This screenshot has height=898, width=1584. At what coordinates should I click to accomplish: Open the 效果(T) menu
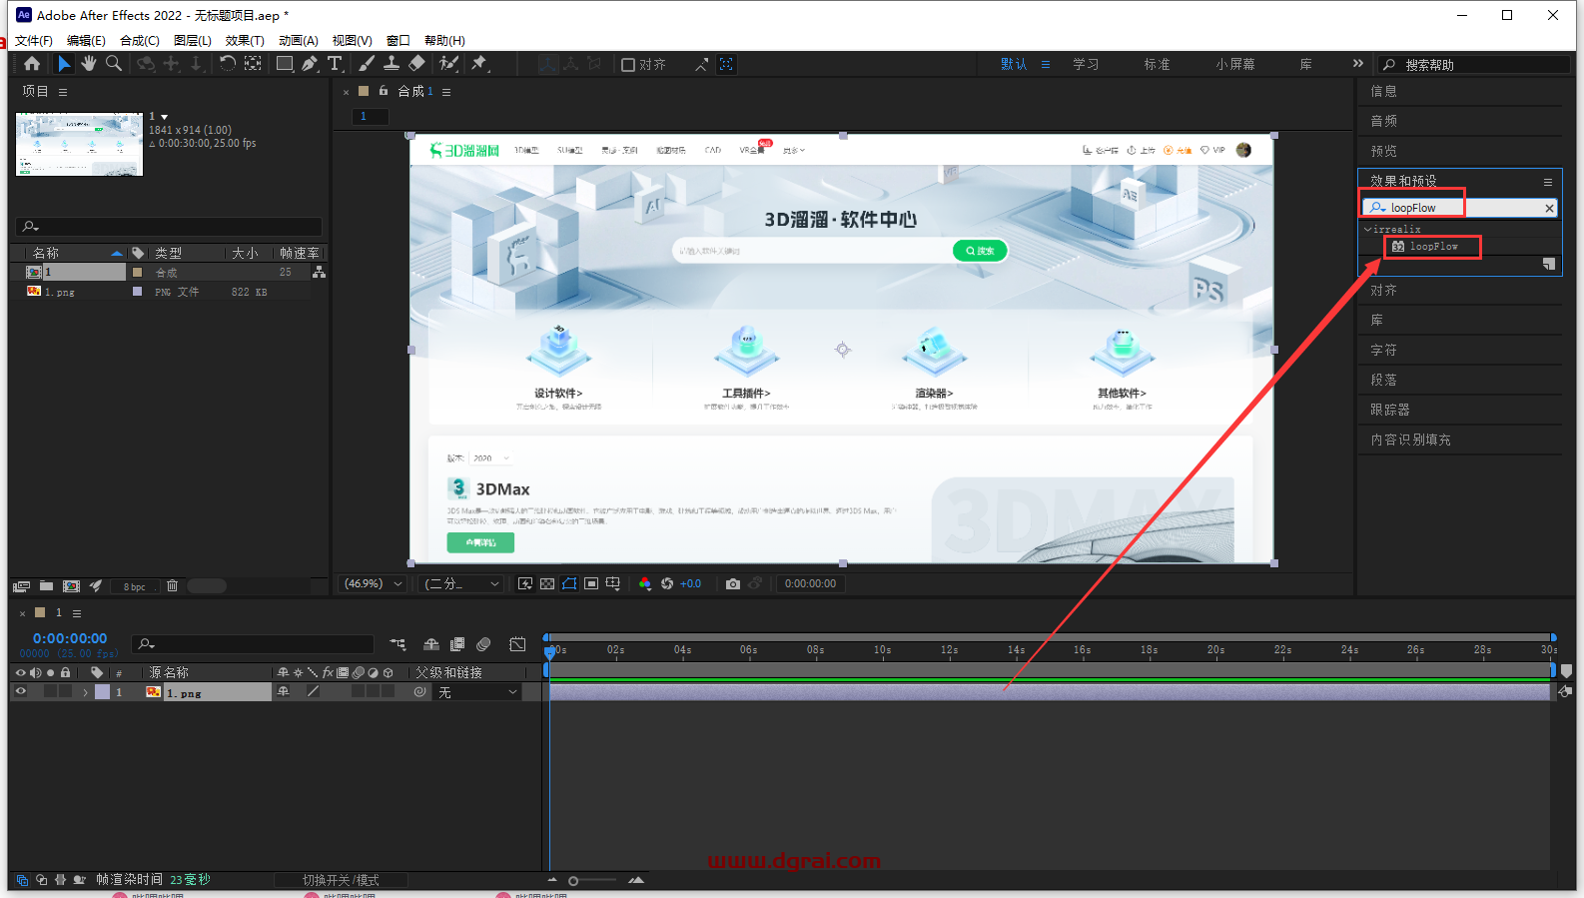coord(245,41)
